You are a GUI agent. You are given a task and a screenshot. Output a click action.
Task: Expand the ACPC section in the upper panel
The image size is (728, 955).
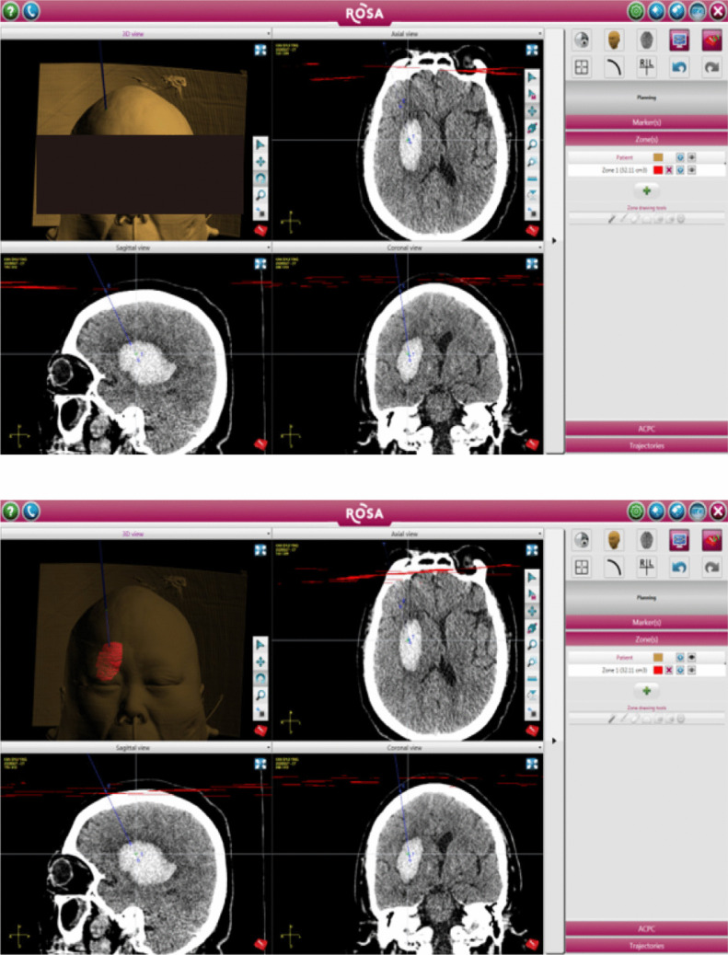coord(645,429)
